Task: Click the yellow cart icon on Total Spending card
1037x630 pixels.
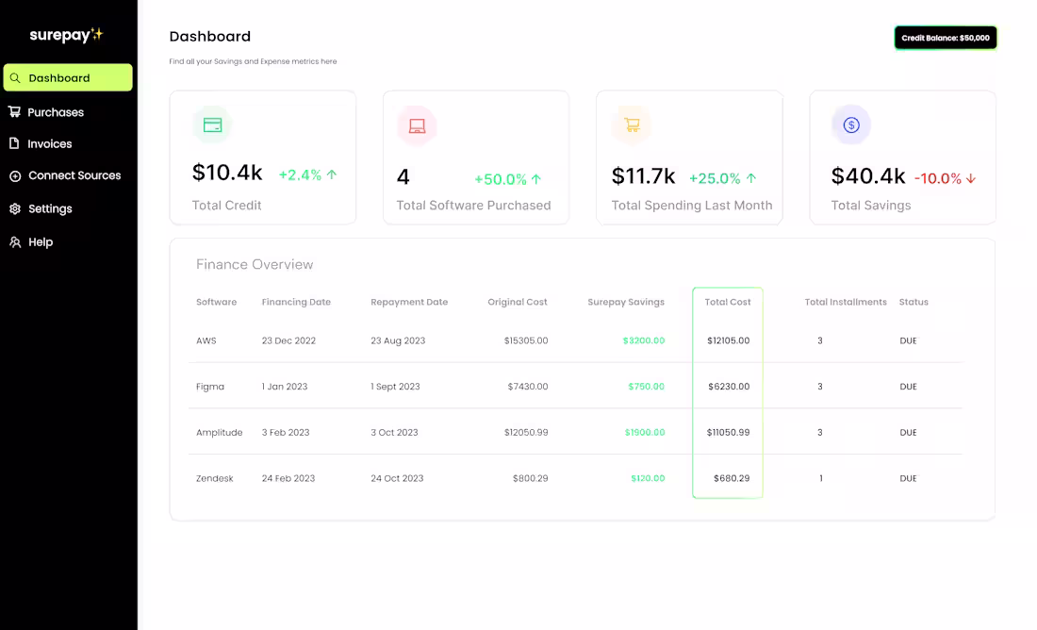Action: 631,124
